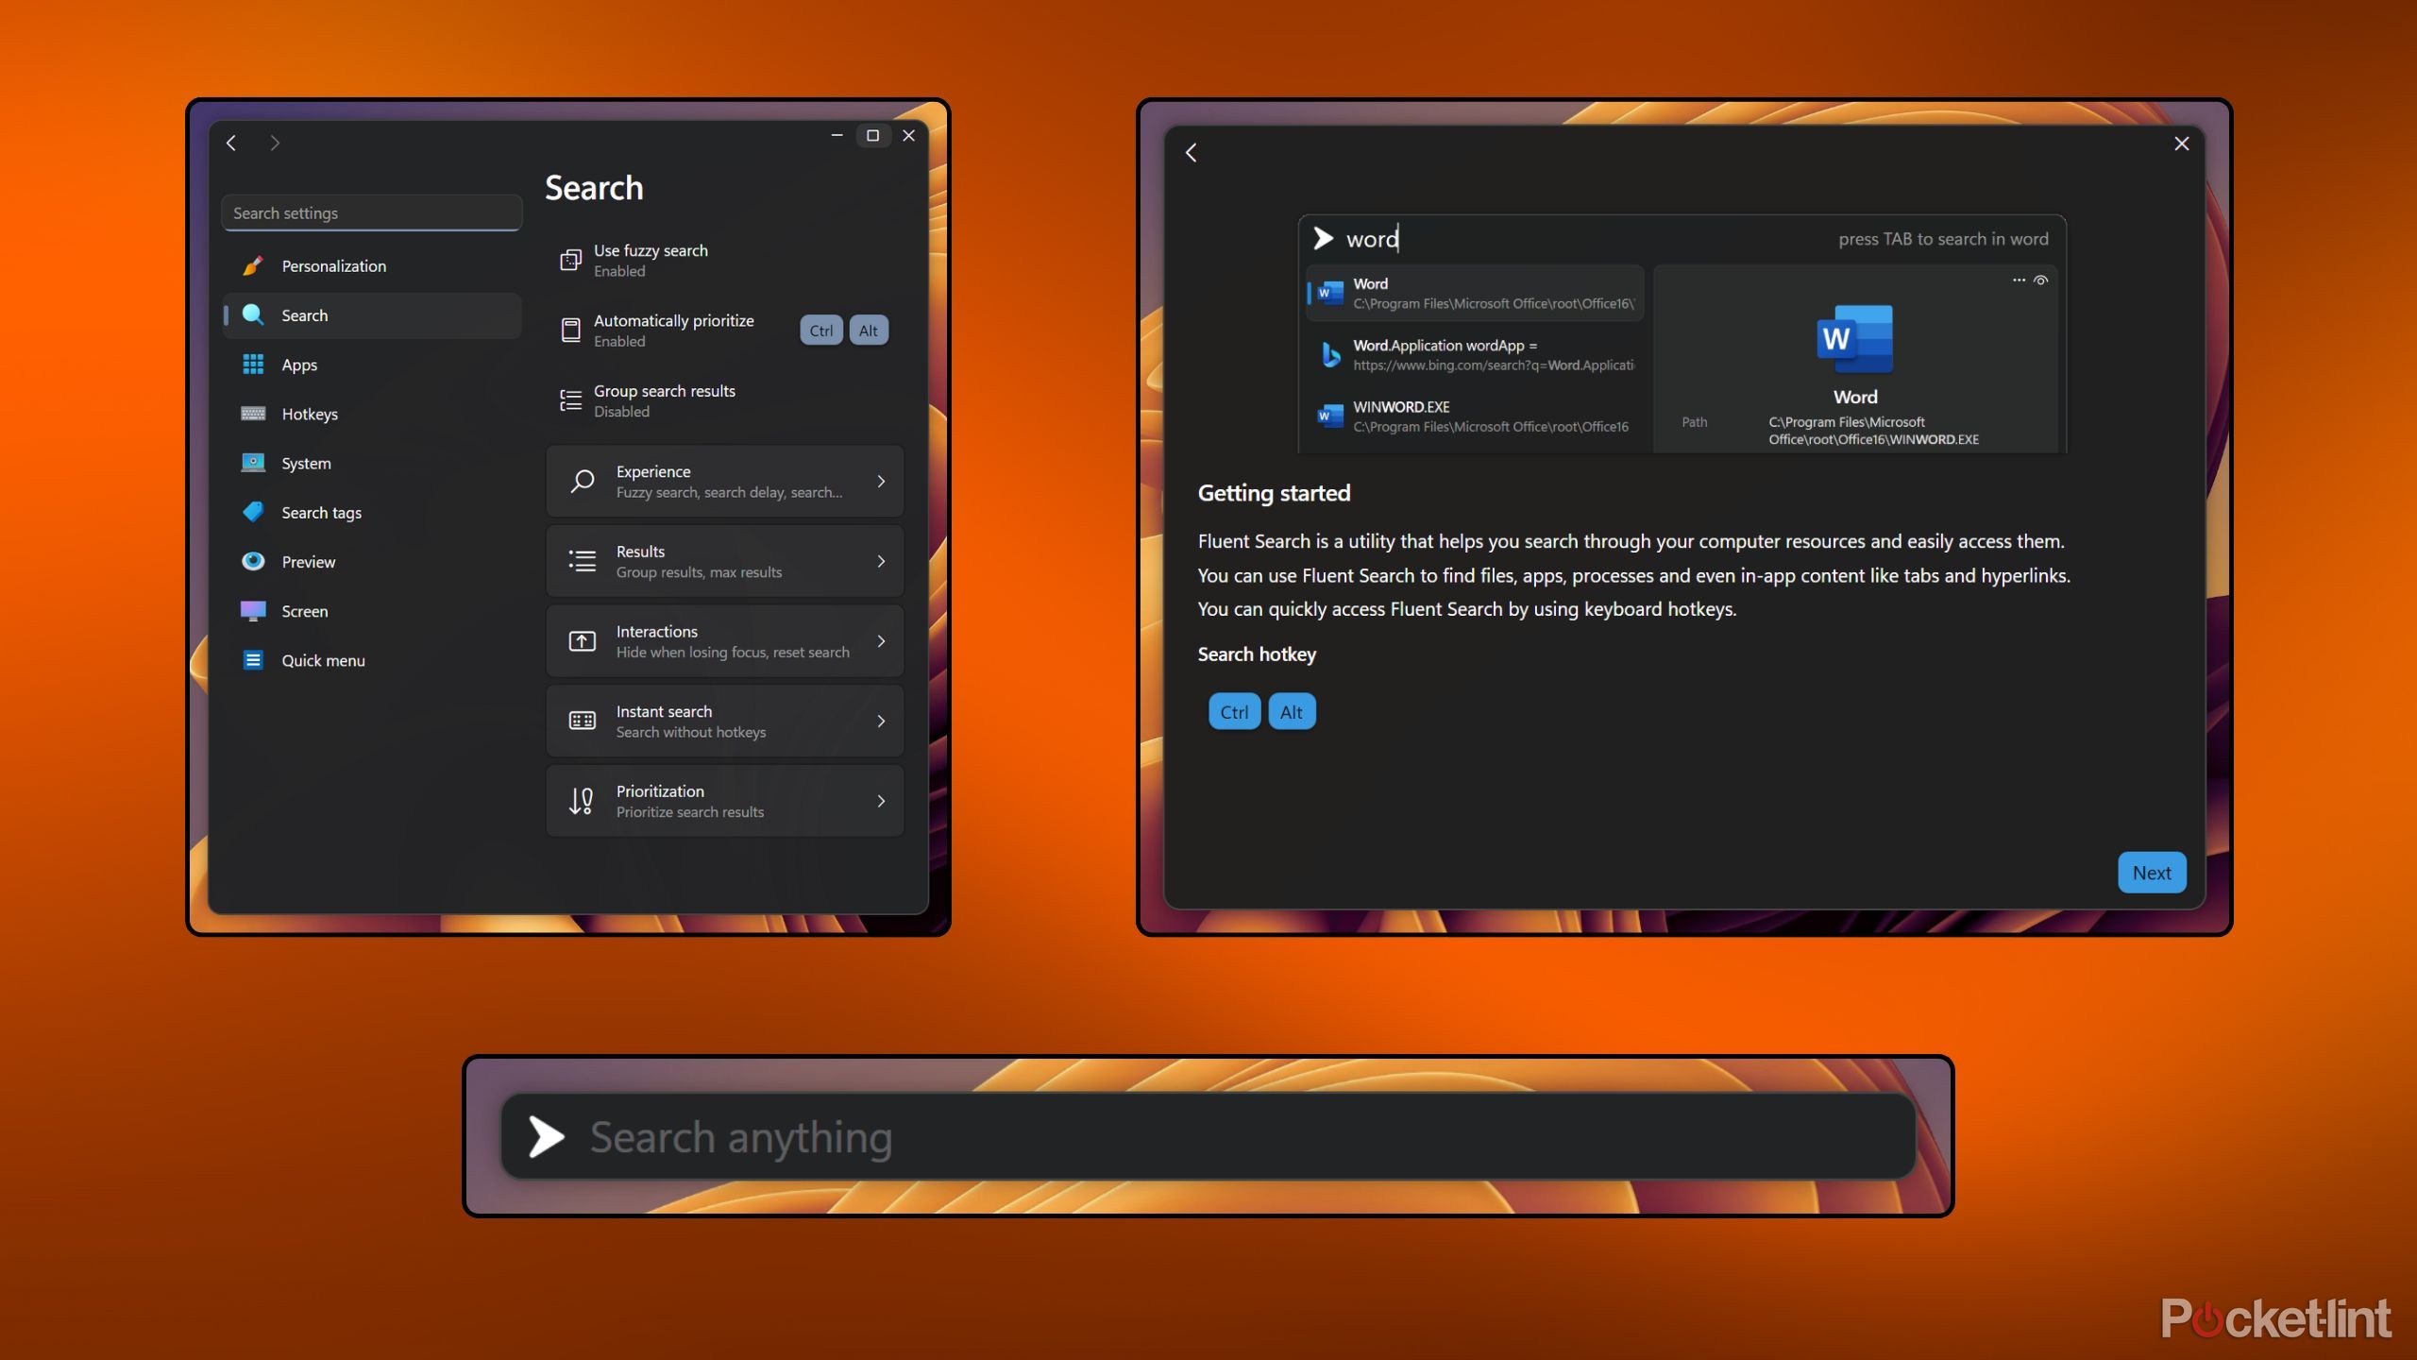This screenshot has height=1360, width=2417.
Task: Click the Screen display icon
Action: click(x=252, y=610)
